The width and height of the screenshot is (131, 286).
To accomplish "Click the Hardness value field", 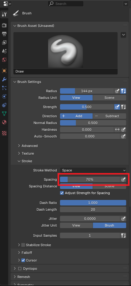I will click(87, 130).
